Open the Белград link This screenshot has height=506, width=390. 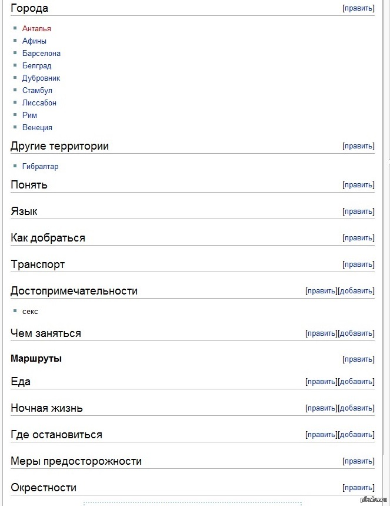coord(36,65)
